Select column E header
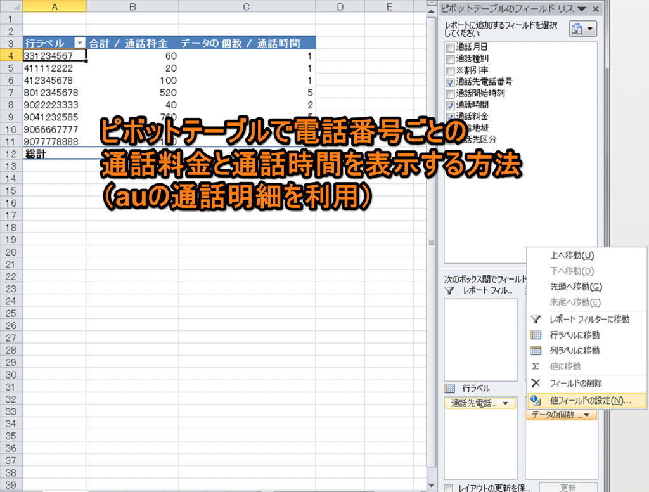649x492 pixels. point(390,6)
